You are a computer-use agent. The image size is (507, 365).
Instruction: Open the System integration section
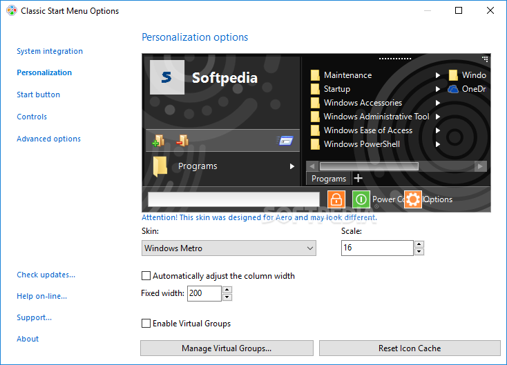click(50, 51)
